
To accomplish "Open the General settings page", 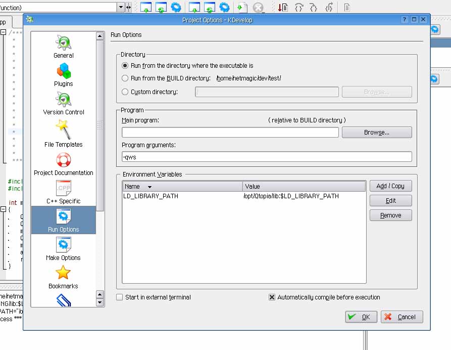I will pos(63,47).
